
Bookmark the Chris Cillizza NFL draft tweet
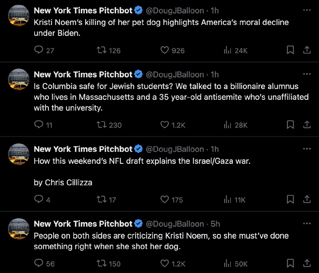click(290, 200)
